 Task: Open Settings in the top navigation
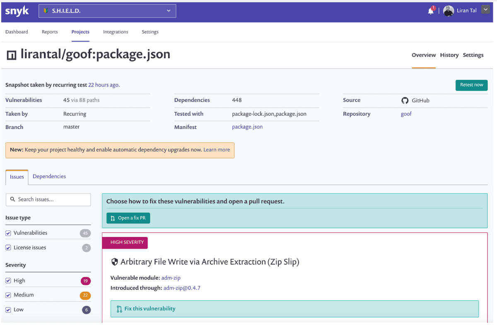(150, 32)
